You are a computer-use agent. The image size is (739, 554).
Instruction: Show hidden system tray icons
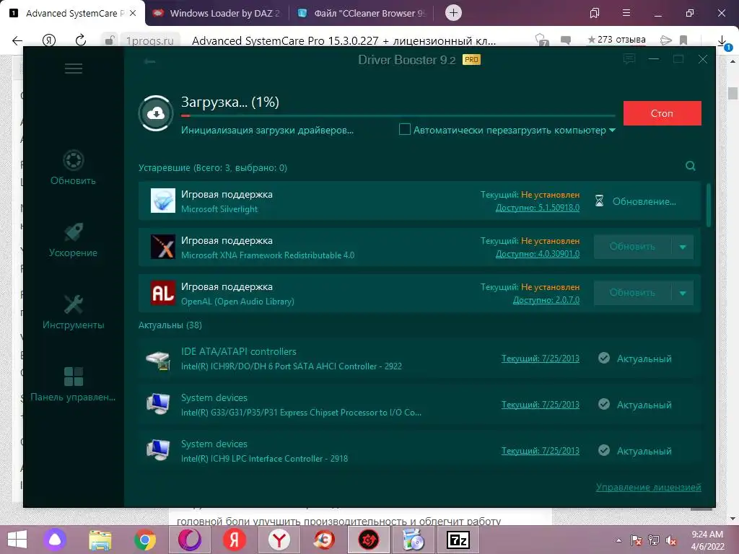(x=618, y=540)
